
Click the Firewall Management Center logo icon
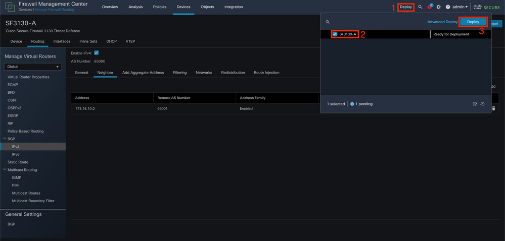[10, 7]
